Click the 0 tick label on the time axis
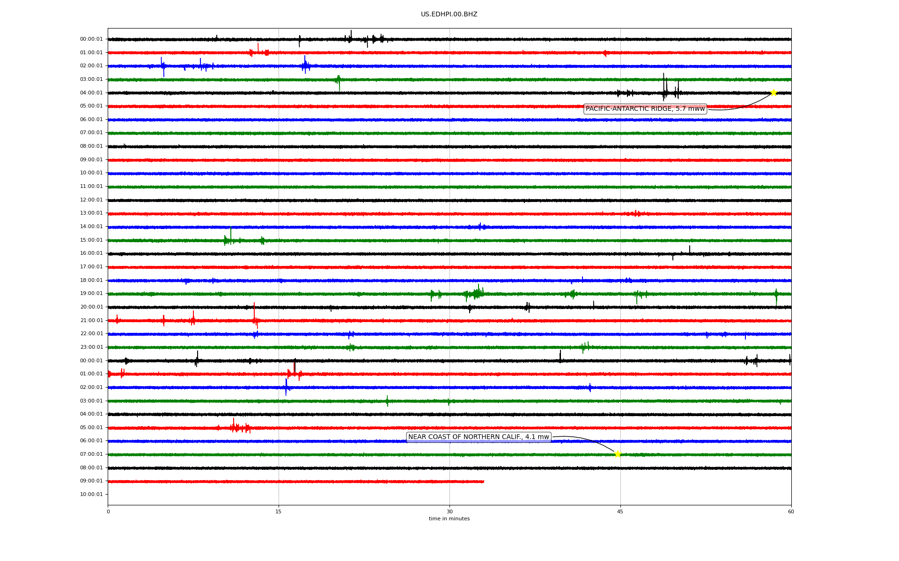This screenshot has width=899, height=561. 108,511
